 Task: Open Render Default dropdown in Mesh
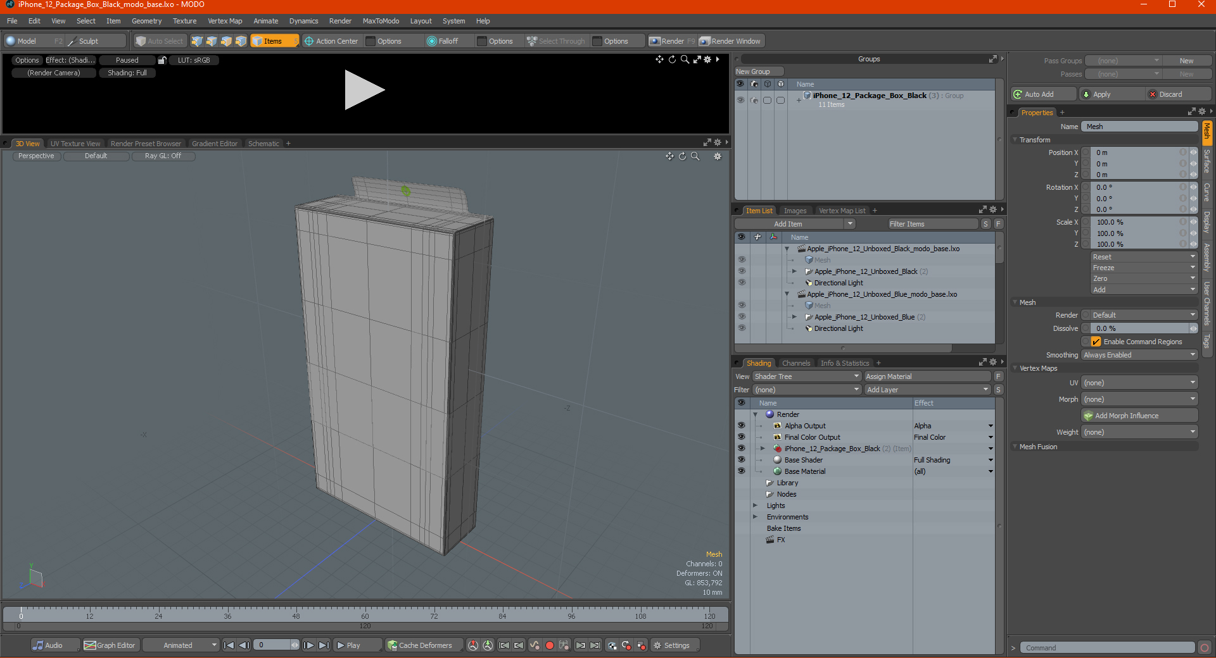(1143, 315)
